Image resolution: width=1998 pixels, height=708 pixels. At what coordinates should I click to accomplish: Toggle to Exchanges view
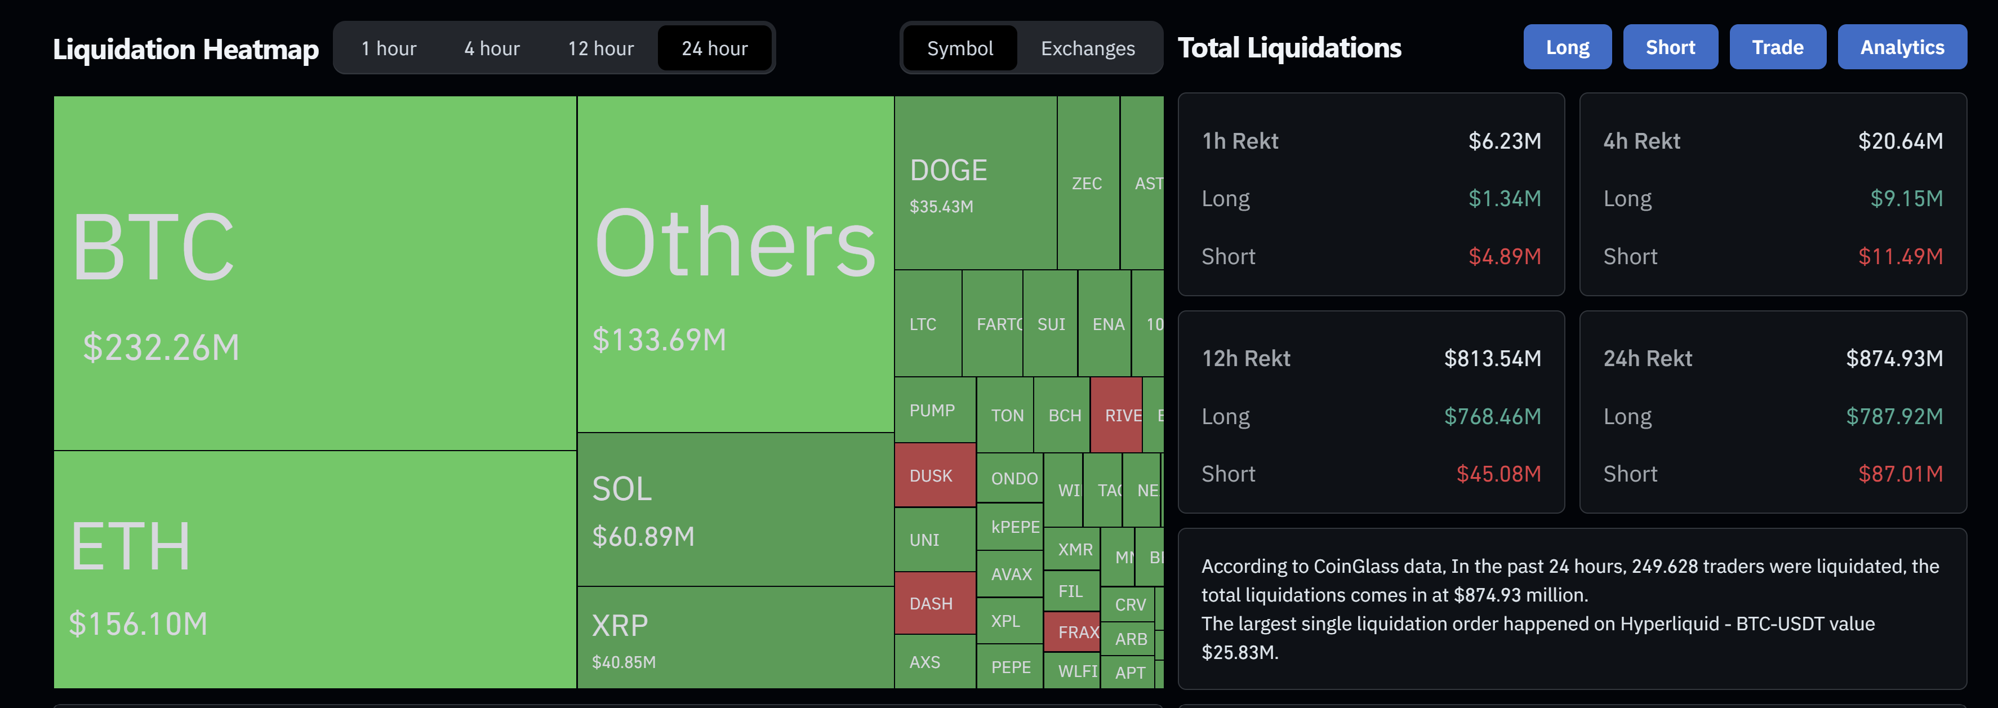1086,48
